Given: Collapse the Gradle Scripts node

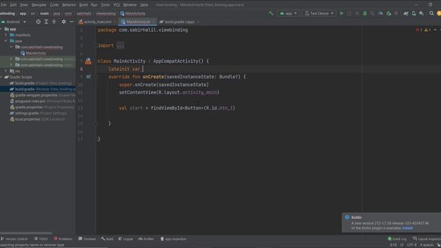Looking at the screenshot, I should [x=1, y=76].
